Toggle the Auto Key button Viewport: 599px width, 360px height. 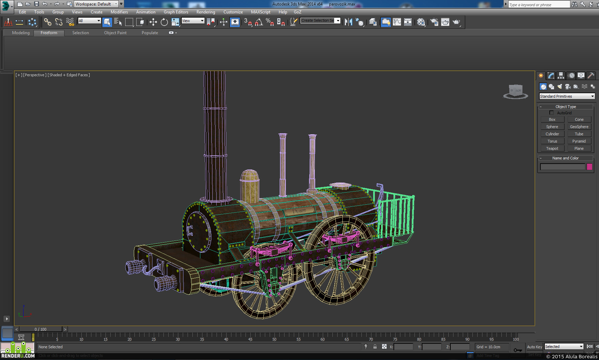pos(534,347)
